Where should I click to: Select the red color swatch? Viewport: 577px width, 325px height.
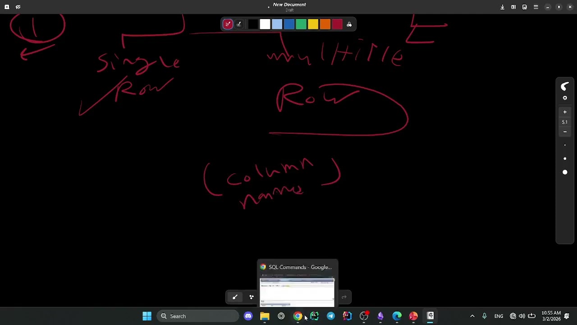click(x=337, y=24)
